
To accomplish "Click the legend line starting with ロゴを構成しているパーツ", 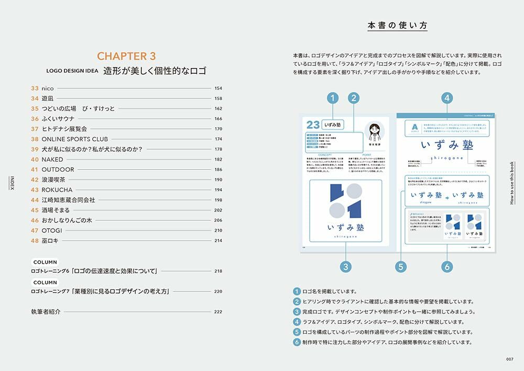I will click(384, 332).
